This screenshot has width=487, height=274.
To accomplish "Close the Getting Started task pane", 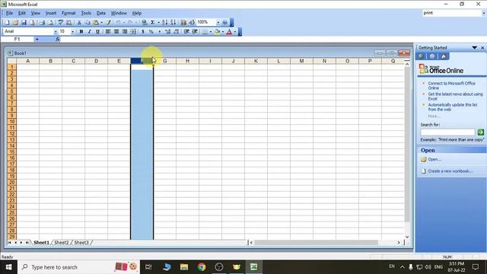I will tap(482, 47).
